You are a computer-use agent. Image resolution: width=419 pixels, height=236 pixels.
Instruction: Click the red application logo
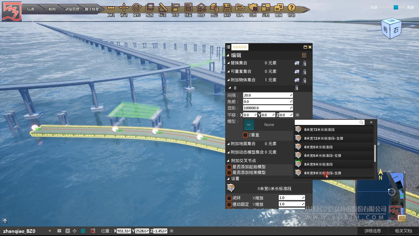12,11
